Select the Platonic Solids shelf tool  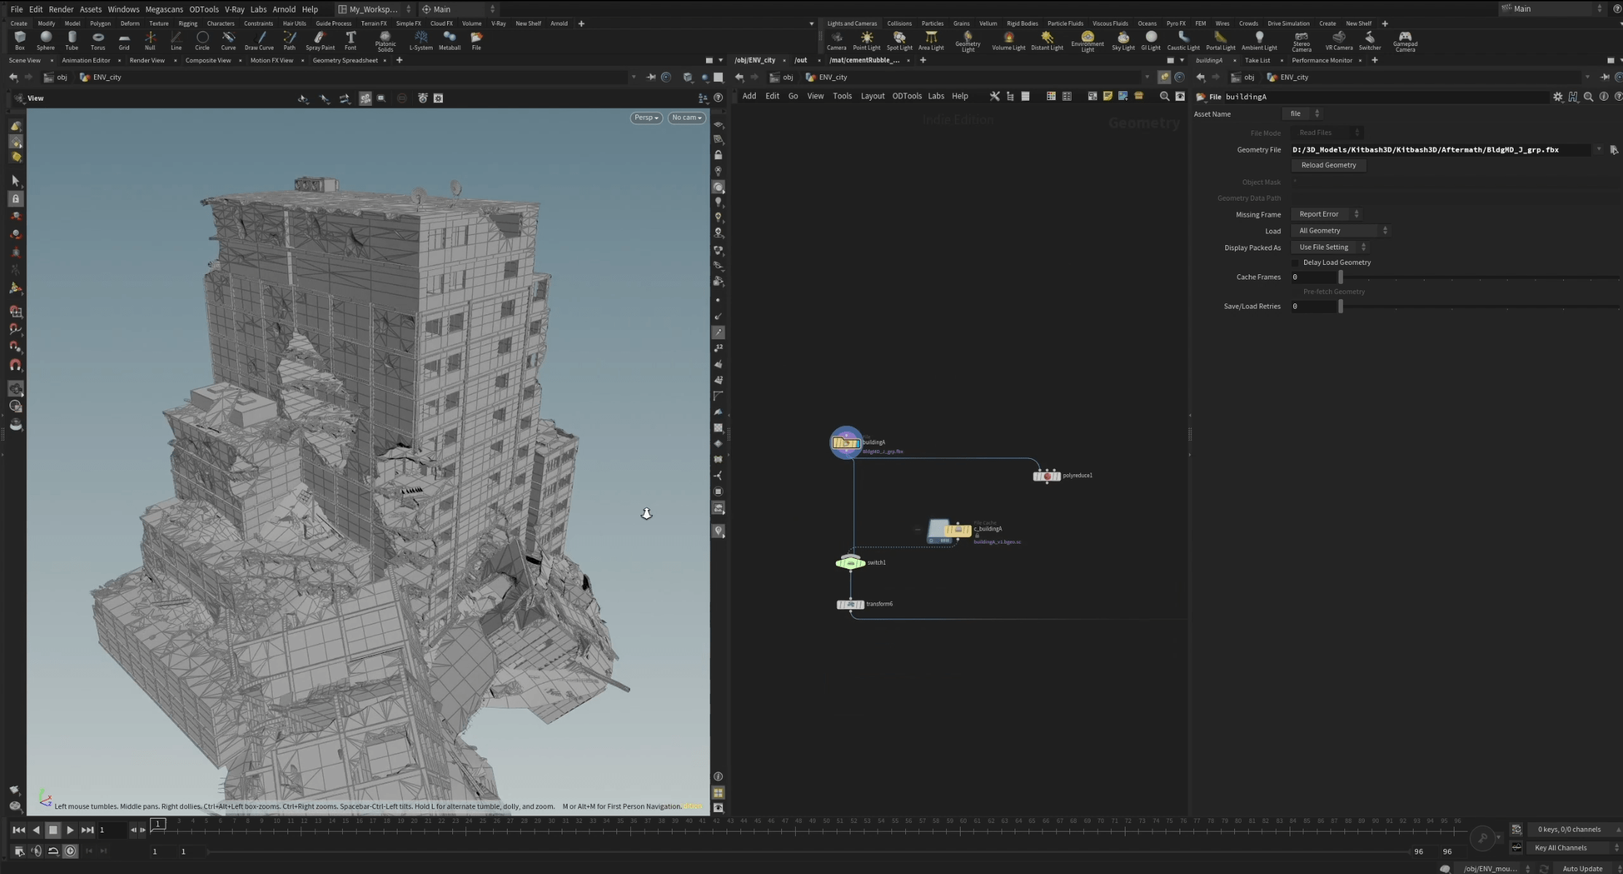pyautogui.click(x=385, y=41)
